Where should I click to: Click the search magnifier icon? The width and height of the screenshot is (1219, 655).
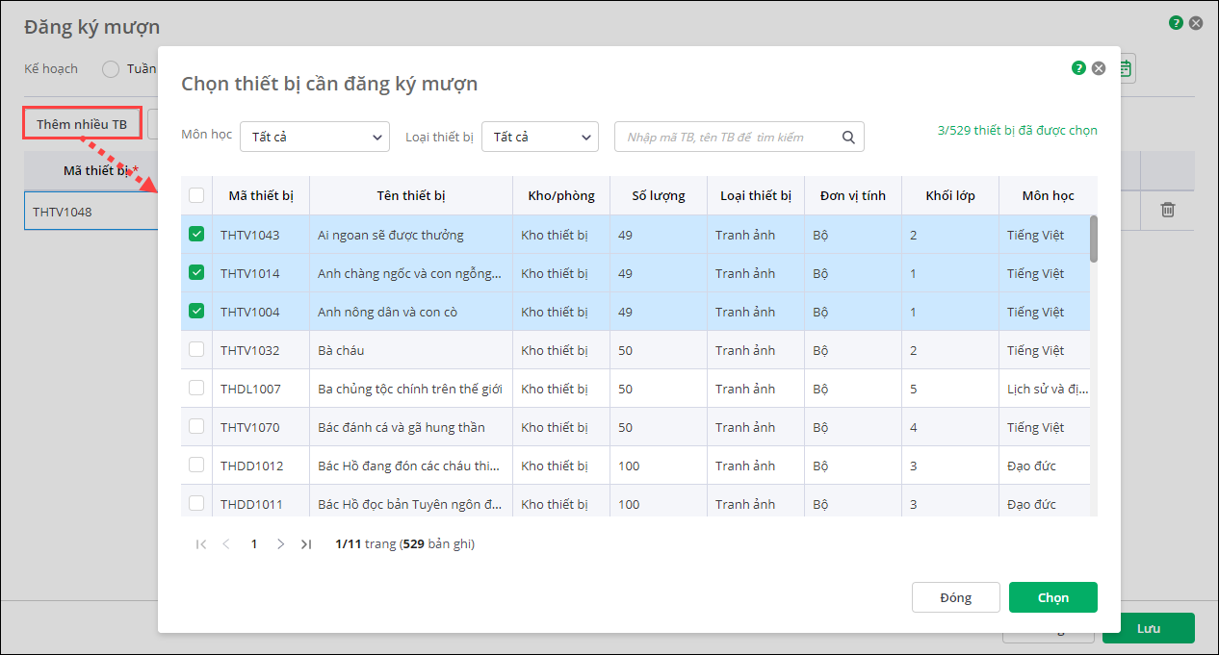848,138
